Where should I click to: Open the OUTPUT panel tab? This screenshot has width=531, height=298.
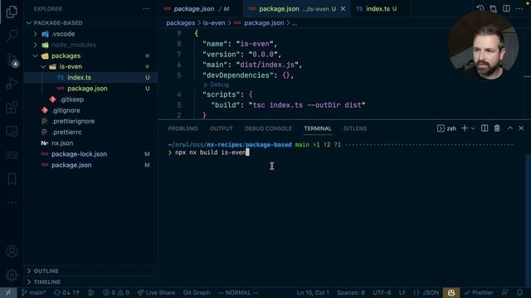[222, 128]
